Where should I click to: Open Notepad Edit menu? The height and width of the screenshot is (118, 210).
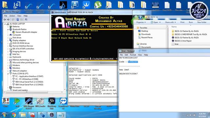tap(126, 55)
